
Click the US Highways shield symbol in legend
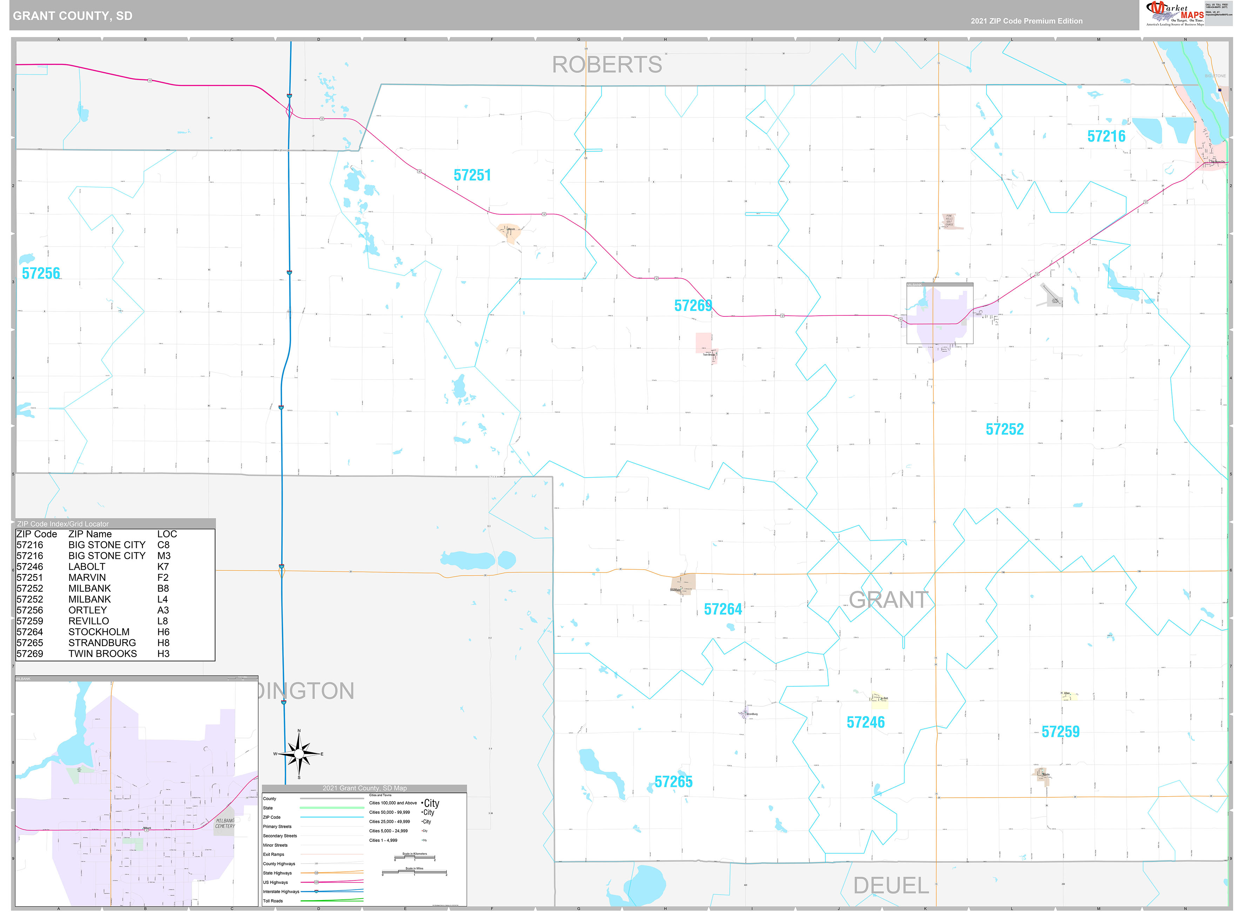click(316, 882)
